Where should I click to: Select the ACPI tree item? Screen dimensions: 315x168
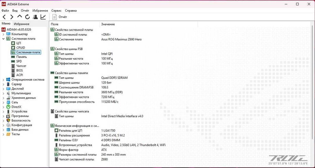click(x=20, y=75)
